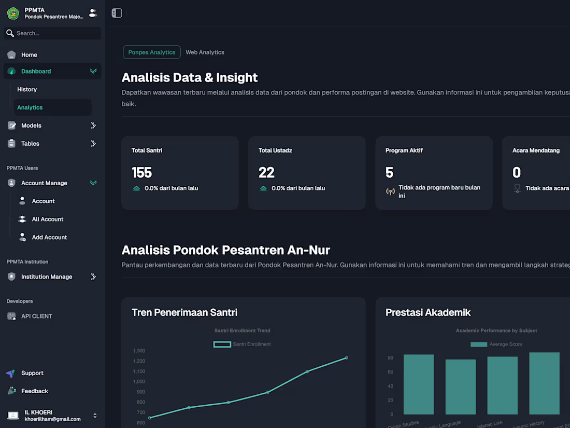Click the Support paper-plane icon

[x=11, y=373]
